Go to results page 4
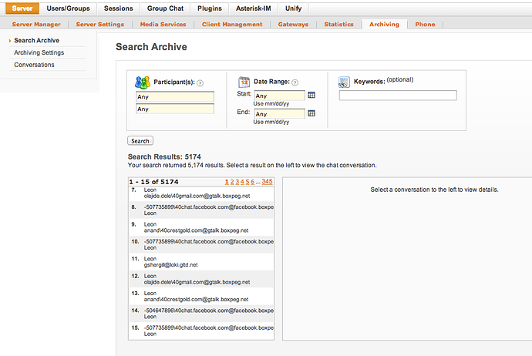Screen dimensions: 532x356 242,182
